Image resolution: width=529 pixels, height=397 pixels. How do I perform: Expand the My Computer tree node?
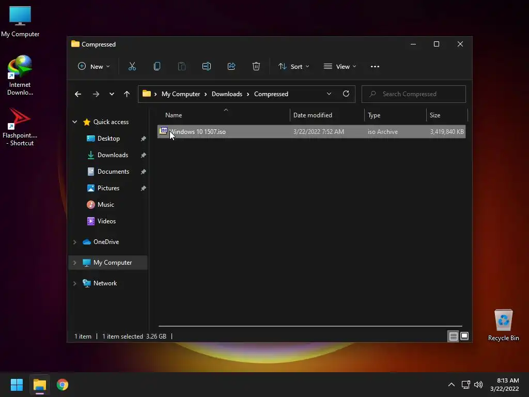(x=74, y=263)
